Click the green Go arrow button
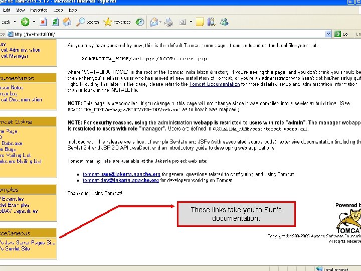 [337, 34]
